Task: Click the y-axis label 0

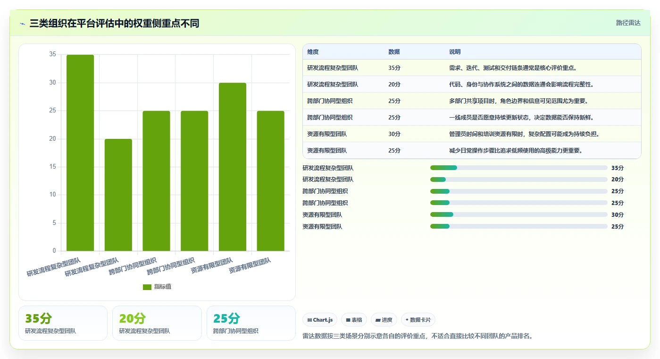Action: point(54,251)
